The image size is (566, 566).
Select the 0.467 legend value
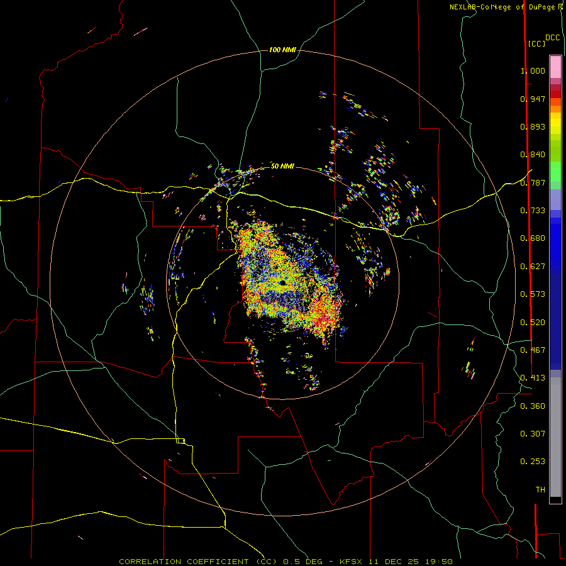[x=533, y=350]
